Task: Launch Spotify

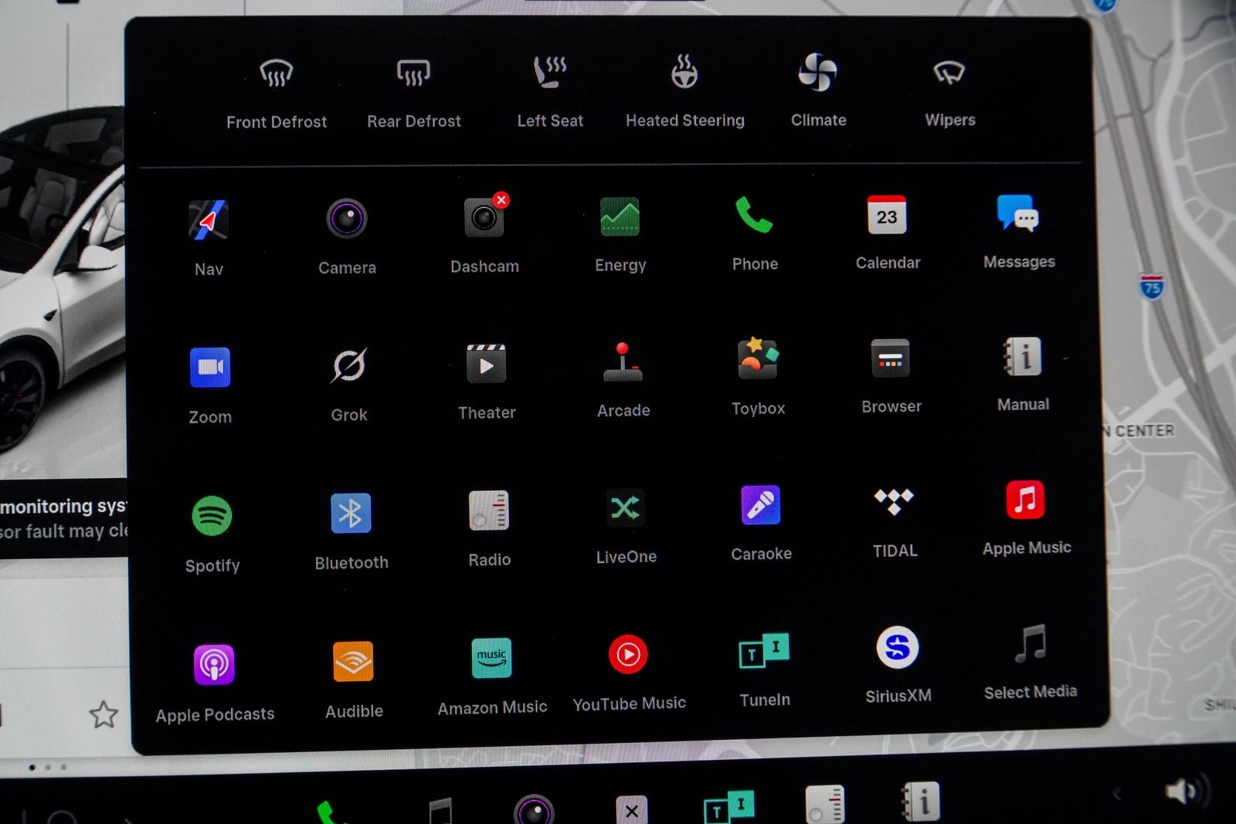Action: tap(212, 516)
